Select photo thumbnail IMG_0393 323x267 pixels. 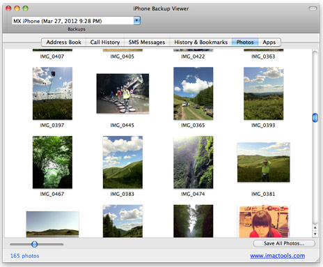263,93
